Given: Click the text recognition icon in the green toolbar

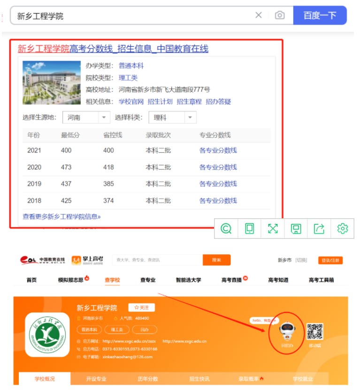Looking at the screenshot, I should pos(226,229).
